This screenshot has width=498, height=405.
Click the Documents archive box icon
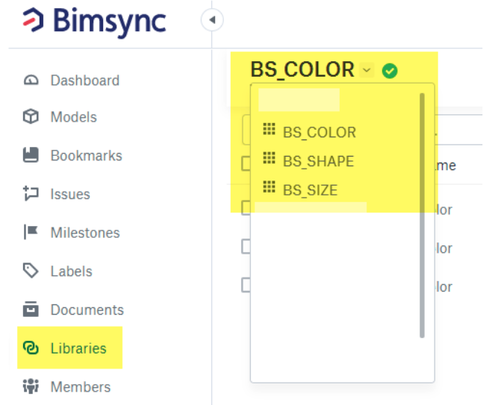[31, 309]
